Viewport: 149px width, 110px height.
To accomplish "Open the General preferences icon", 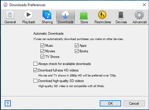I will pos(10,15).
